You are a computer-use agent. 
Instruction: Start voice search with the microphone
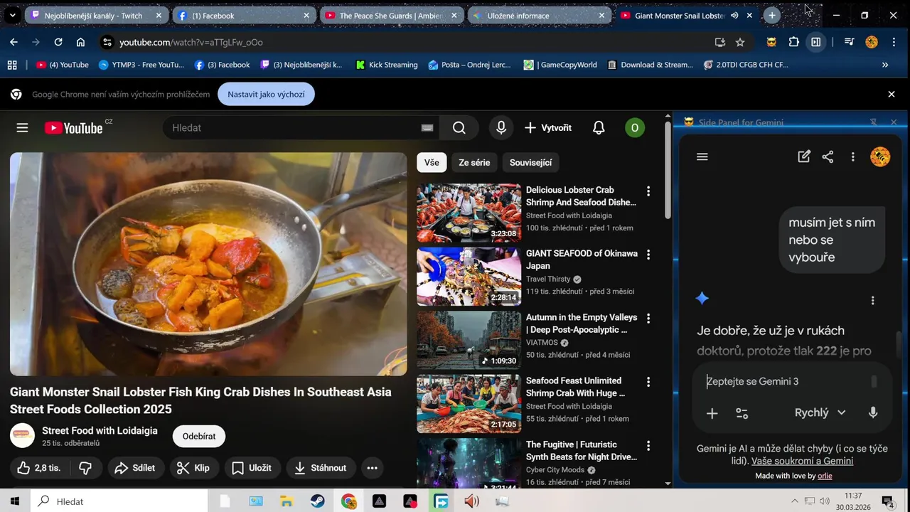pyautogui.click(x=501, y=128)
